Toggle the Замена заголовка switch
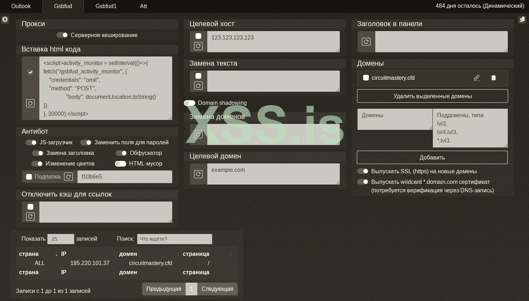This screenshot has height=301, width=529. click(38, 153)
